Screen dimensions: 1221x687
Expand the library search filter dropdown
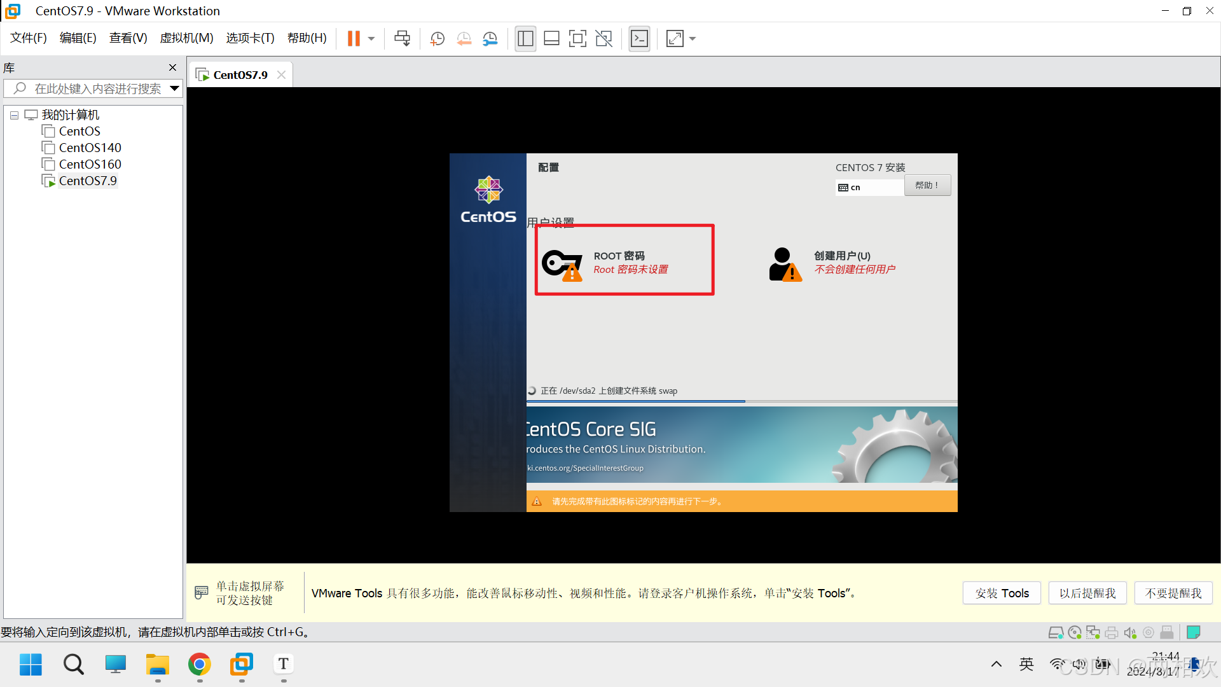click(x=174, y=88)
